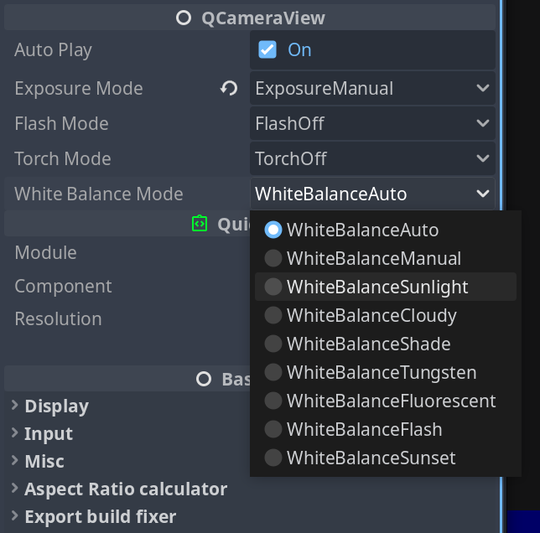Click the exposure mode revert arrow icon
Image resolution: width=540 pixels, height=533 pixels.
coord(229,89)
